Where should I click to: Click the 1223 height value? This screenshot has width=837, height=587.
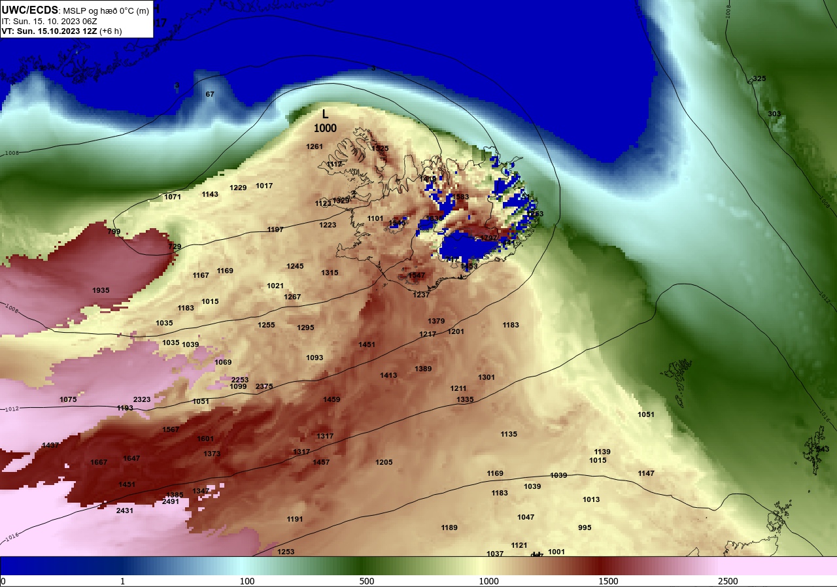(x=328, y=225)
